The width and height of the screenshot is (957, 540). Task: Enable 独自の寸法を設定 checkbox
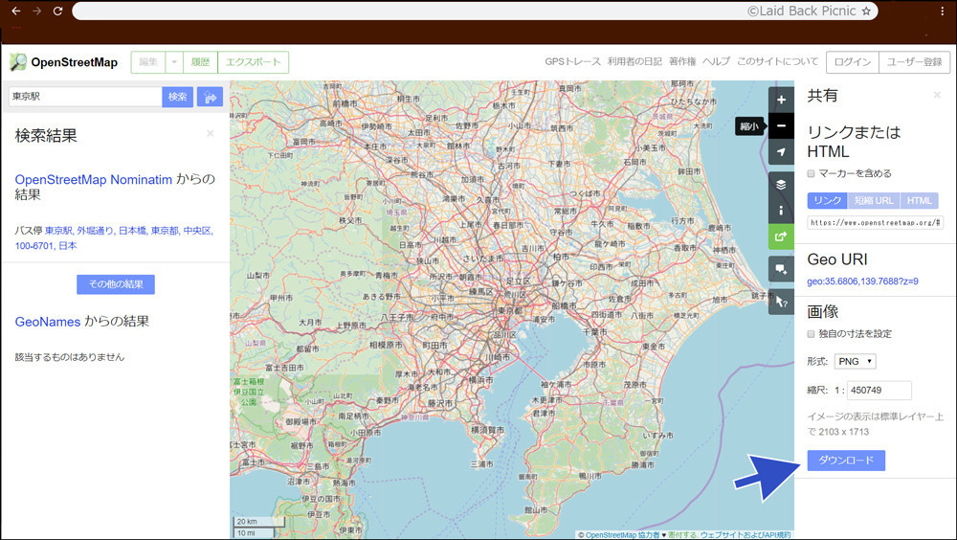click(812, 334)
